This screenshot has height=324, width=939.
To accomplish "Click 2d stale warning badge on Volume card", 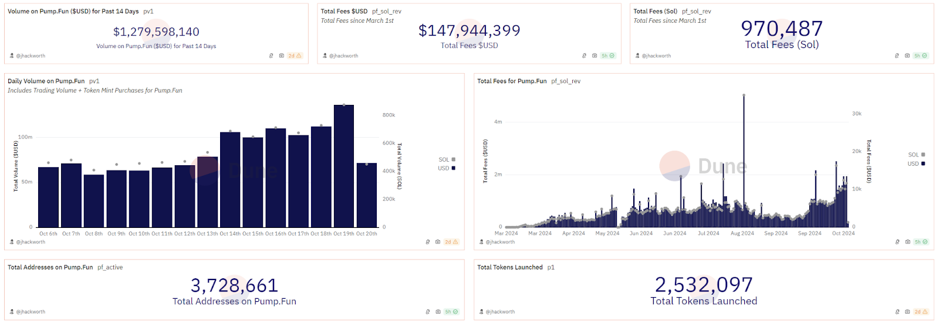I will point(295,56).
